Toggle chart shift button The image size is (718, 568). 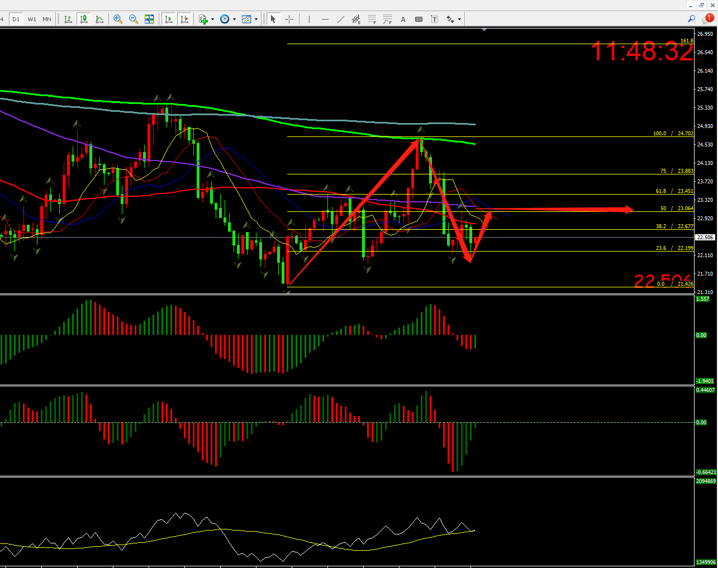click(x=184, y=19)
